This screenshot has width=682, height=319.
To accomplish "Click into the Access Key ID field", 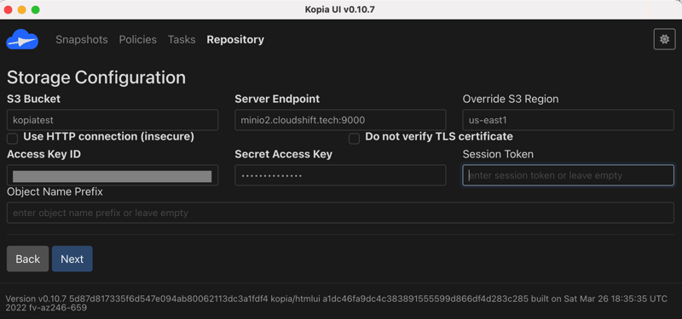I will click(x=113, y=175).
